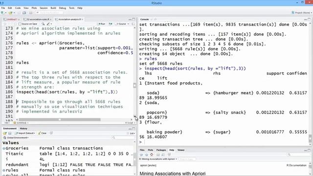Switch to the Untitled1 editor tab
This screenshot has width=313, height=176.
12,20
